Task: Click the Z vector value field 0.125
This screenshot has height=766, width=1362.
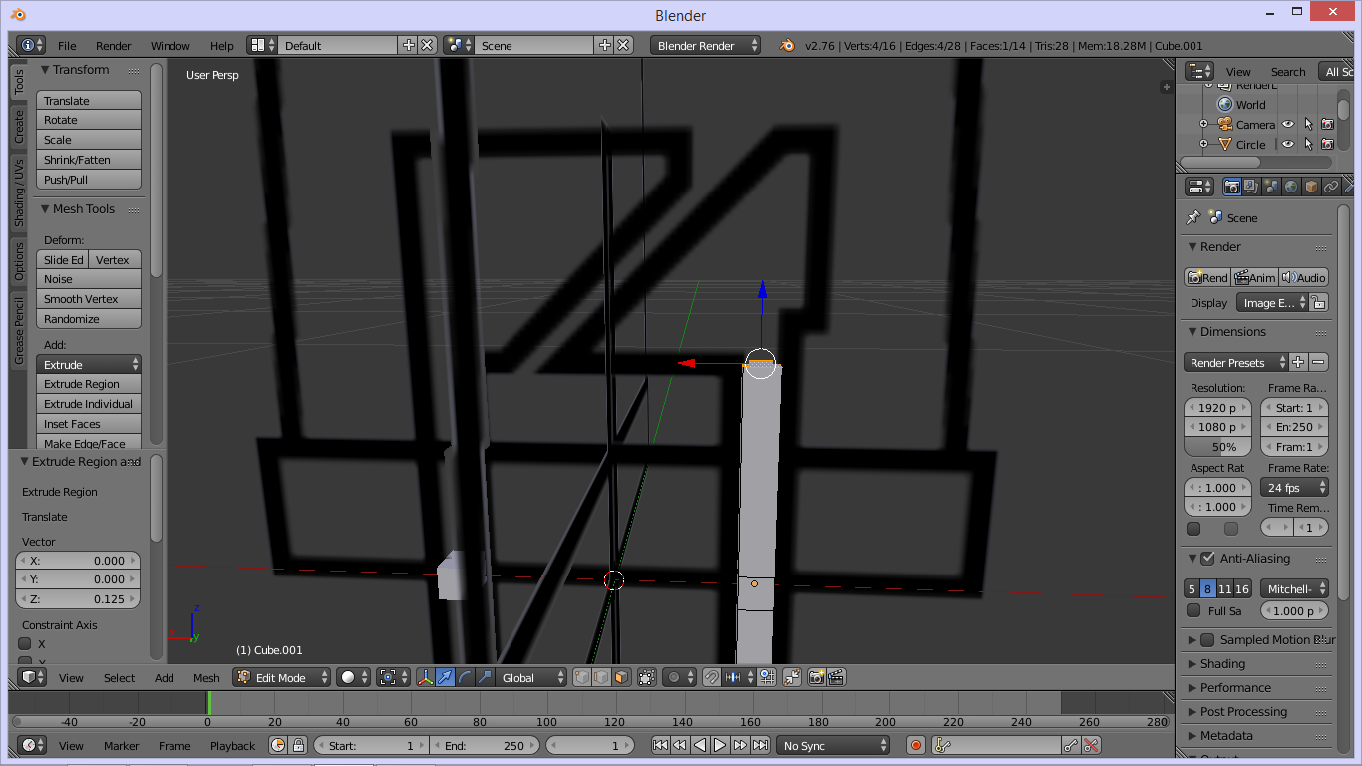Action: coord(78,599)
